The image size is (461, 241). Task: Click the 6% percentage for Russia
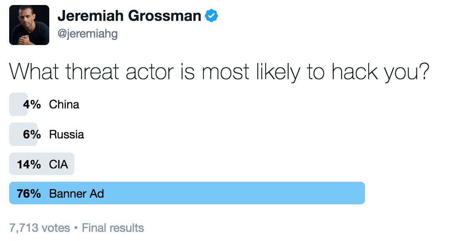[x=32, y=134]
